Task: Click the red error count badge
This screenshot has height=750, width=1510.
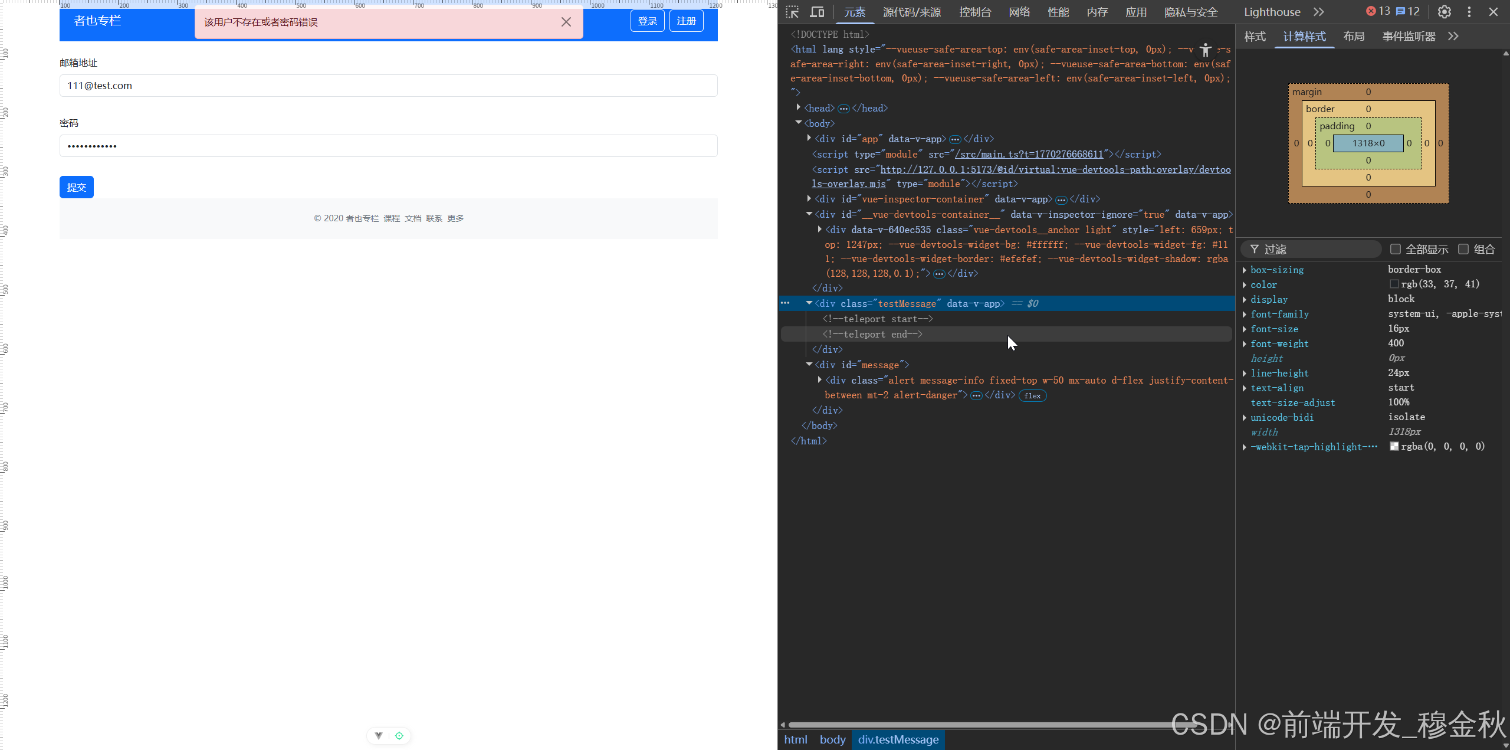Action: click(x=1377, y=11)
